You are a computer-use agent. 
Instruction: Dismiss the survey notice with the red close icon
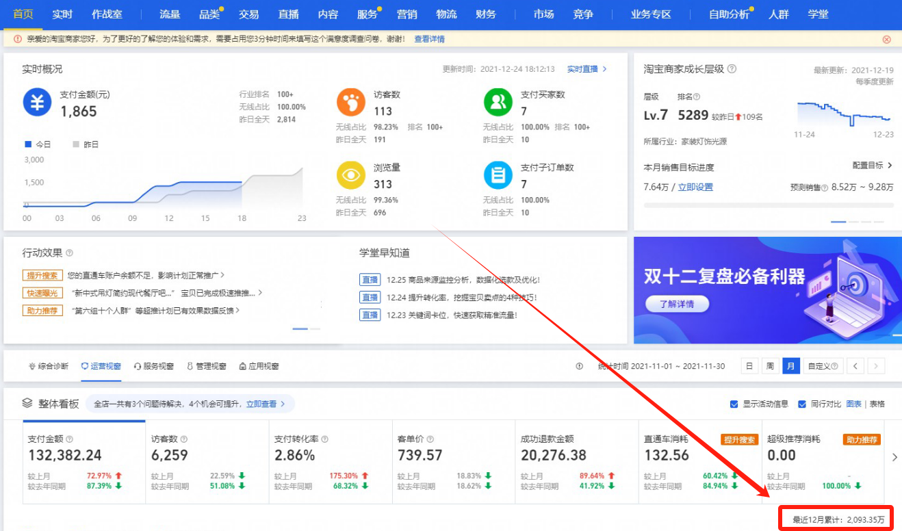(887, 39)
